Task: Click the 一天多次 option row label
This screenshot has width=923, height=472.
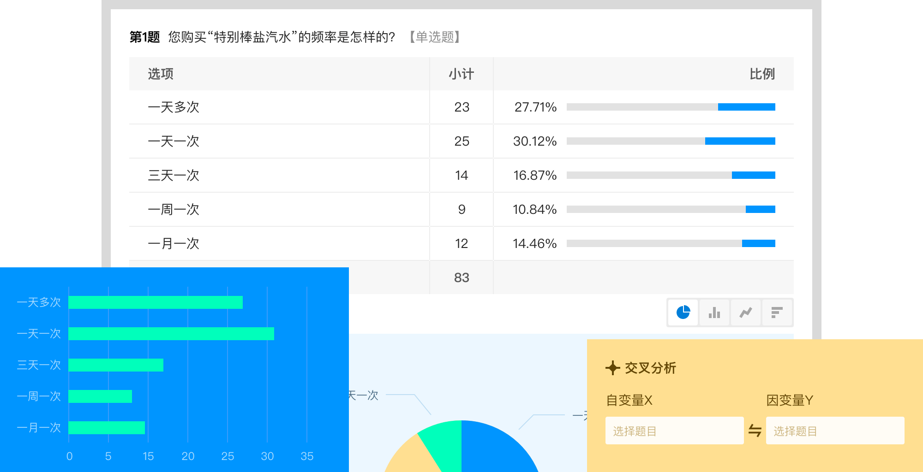Action: click(x=174, y=107)
